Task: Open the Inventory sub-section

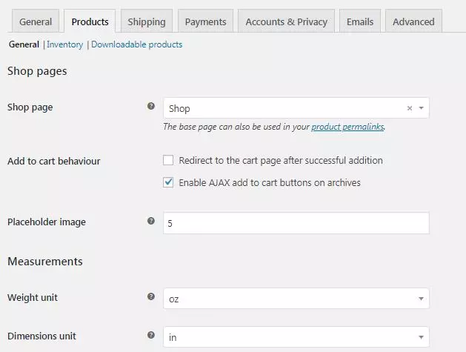Action: 64,44
